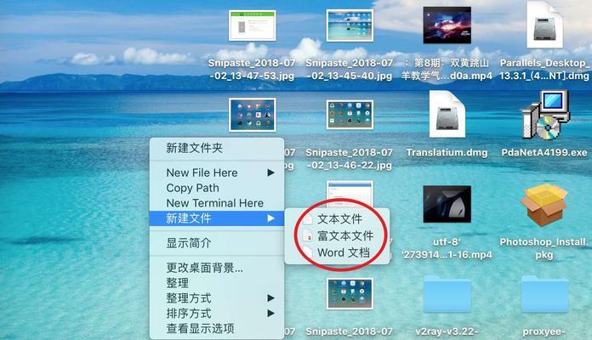Create a new 富文本文件 from submenu

[344, 235]
